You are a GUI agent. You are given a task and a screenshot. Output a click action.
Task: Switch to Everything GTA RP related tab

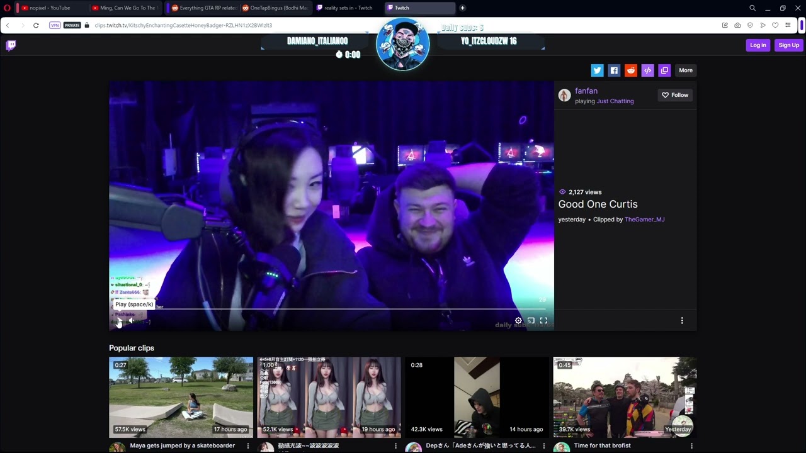(203, 8)
